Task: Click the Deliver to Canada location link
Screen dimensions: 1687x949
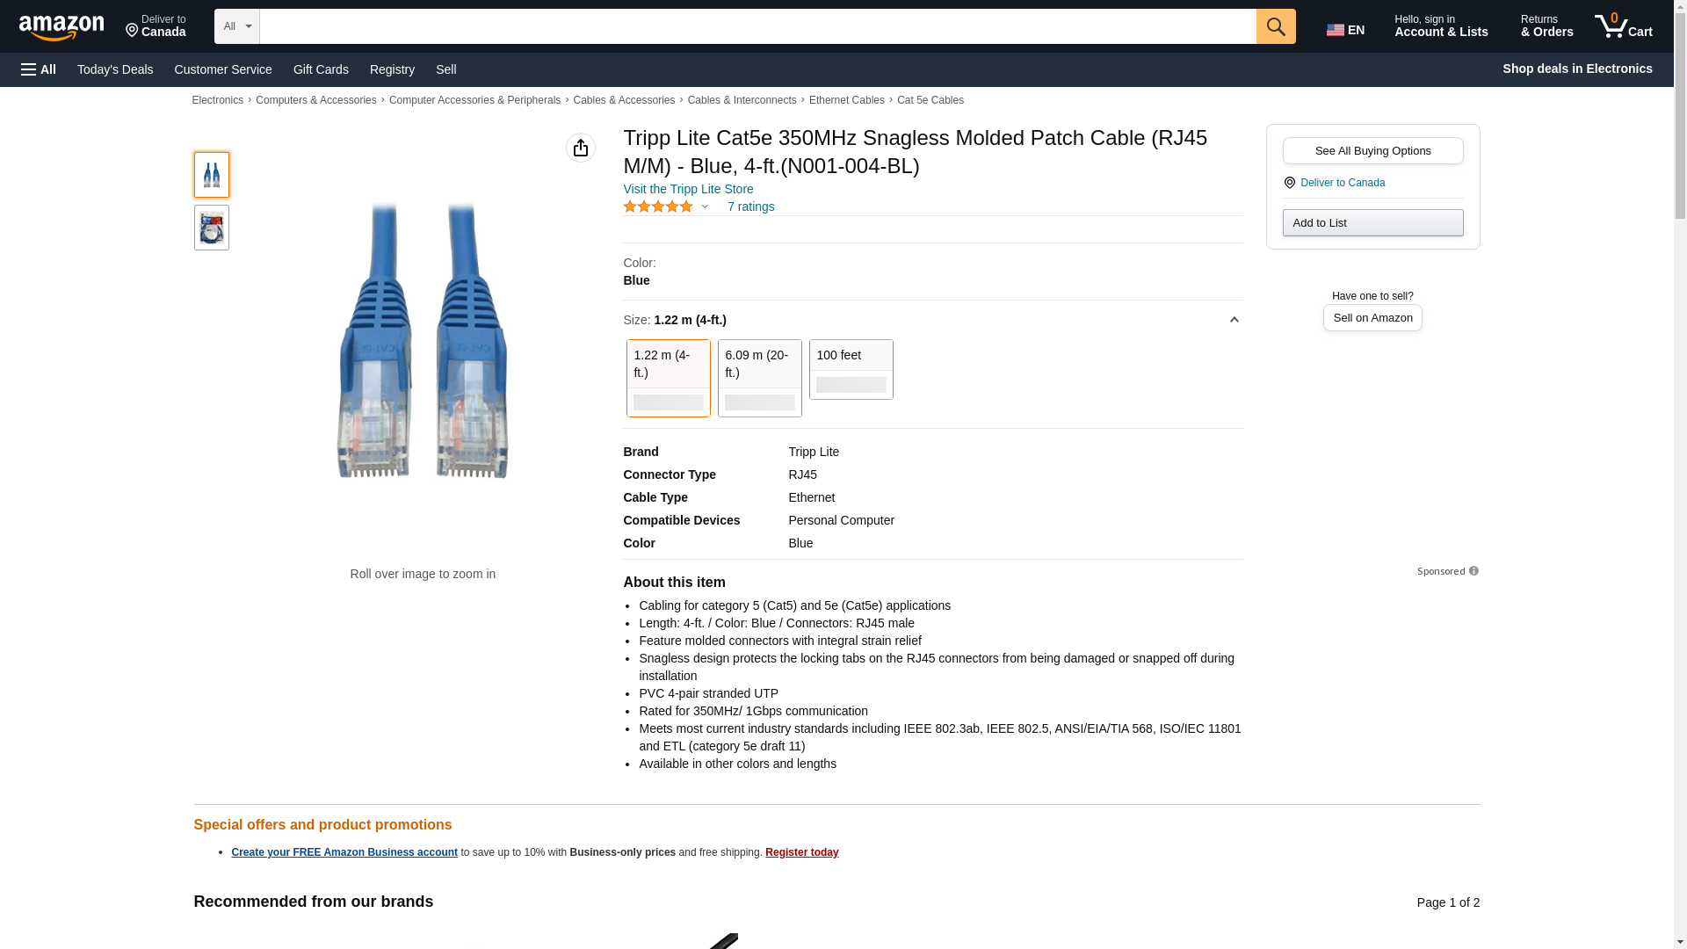Action: (x=1342, y=183)
